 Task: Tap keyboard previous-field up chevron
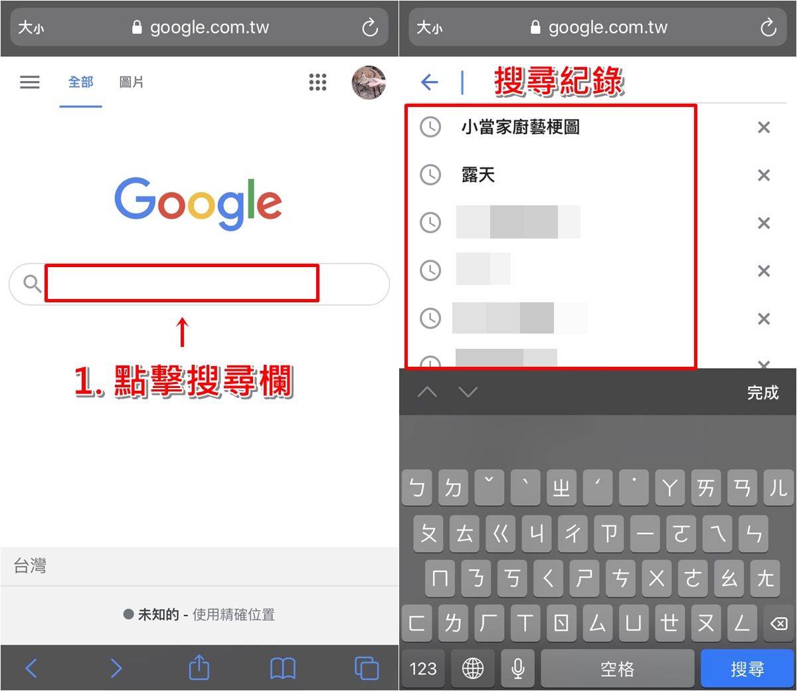(427, 392)
